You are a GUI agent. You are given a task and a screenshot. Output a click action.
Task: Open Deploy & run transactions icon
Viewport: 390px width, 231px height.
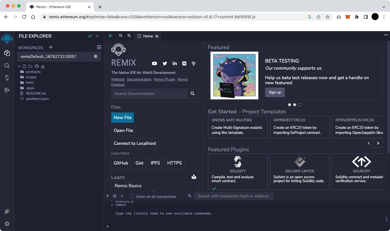click(x=7, y=90)
